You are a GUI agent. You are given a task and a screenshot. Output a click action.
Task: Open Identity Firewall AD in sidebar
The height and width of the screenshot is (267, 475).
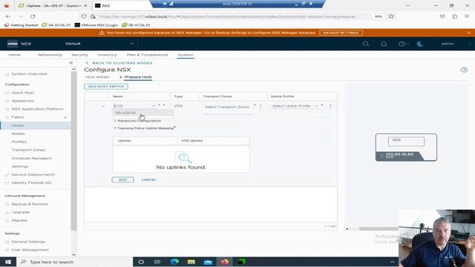pos(31,183)
